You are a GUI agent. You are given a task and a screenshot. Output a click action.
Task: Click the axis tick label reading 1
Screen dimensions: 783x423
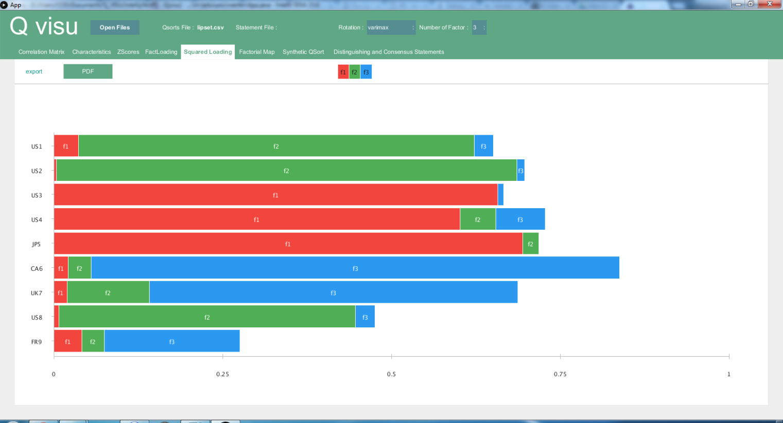[x=728, y=374]
